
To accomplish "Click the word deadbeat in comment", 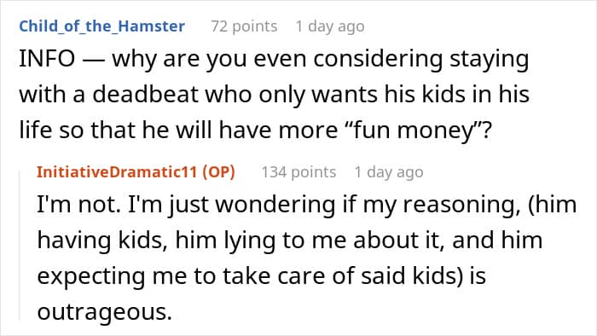I will 146,95.
